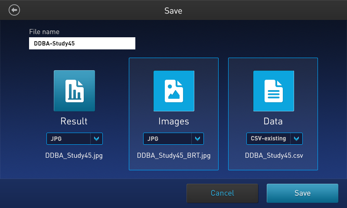Click the Result label

pos(74,121)
